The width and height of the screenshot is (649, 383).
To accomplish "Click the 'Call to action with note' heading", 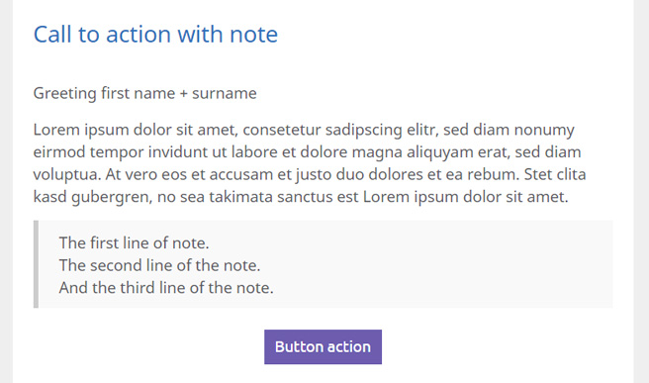I will pyautogui.click(x=155, y=34).
